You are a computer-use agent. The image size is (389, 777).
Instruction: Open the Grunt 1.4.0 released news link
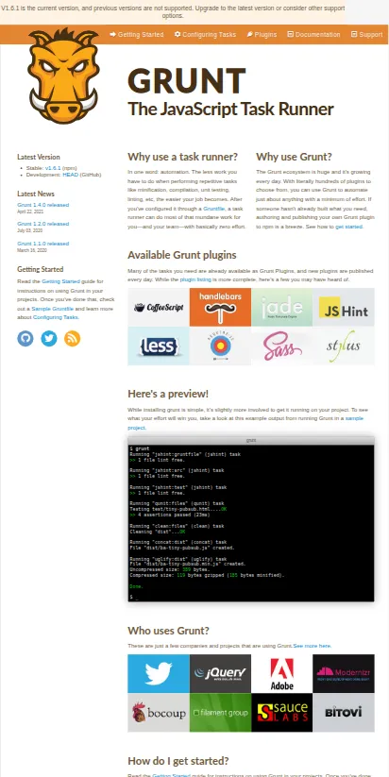coord(43,205)
